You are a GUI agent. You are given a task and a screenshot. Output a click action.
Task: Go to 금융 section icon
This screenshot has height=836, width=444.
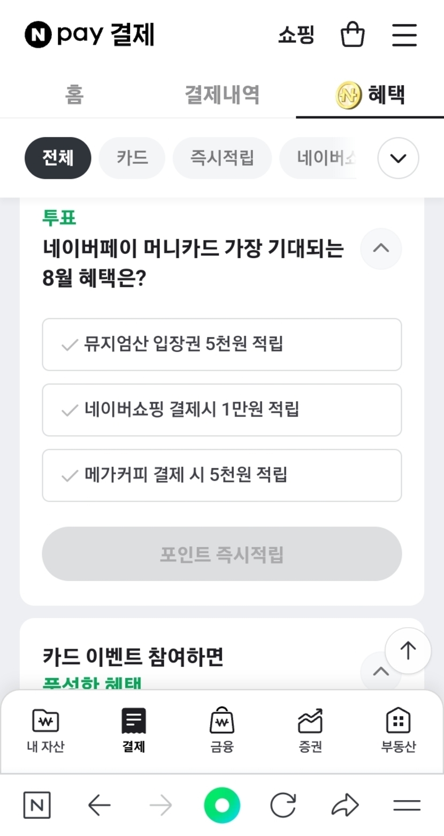pos(221,729)
